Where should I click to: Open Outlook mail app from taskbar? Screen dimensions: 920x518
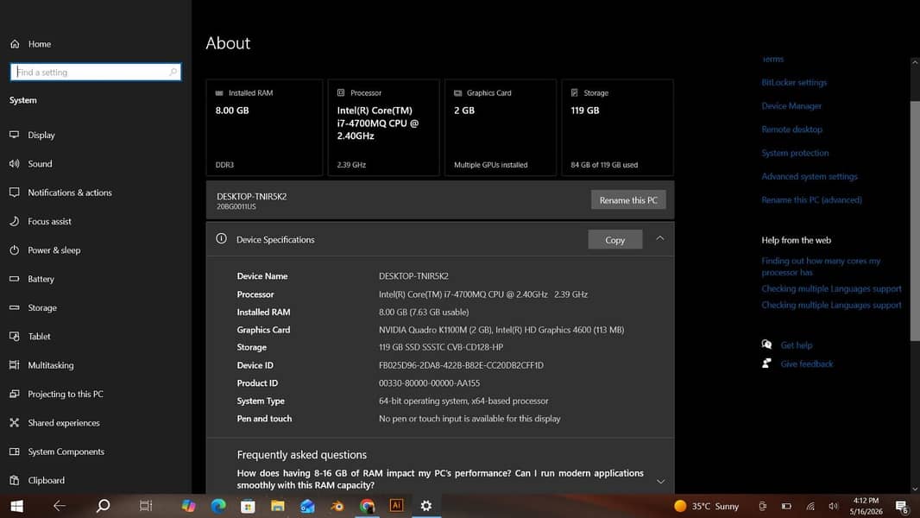tap(307, 506)
